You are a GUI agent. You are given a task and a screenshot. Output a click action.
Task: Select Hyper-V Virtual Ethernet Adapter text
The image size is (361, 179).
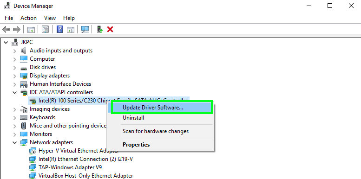click(79, 151)
